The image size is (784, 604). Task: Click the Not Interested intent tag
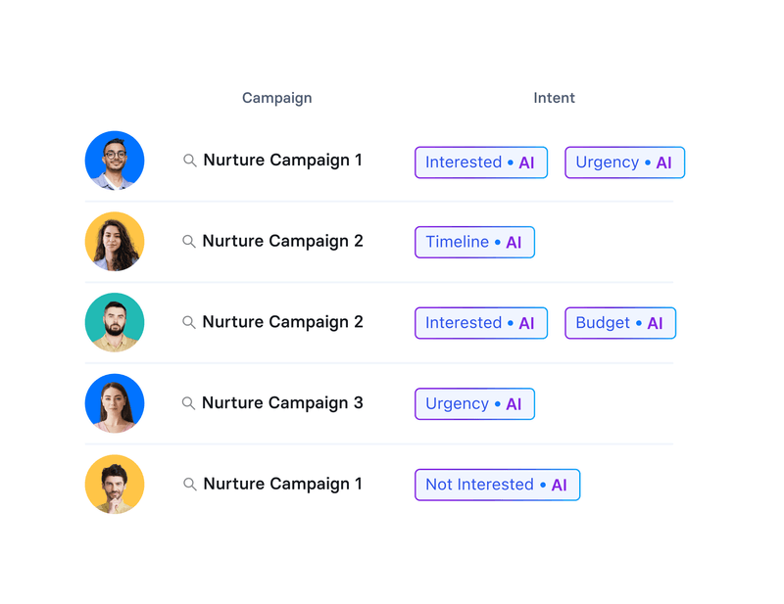coord(497,484)
